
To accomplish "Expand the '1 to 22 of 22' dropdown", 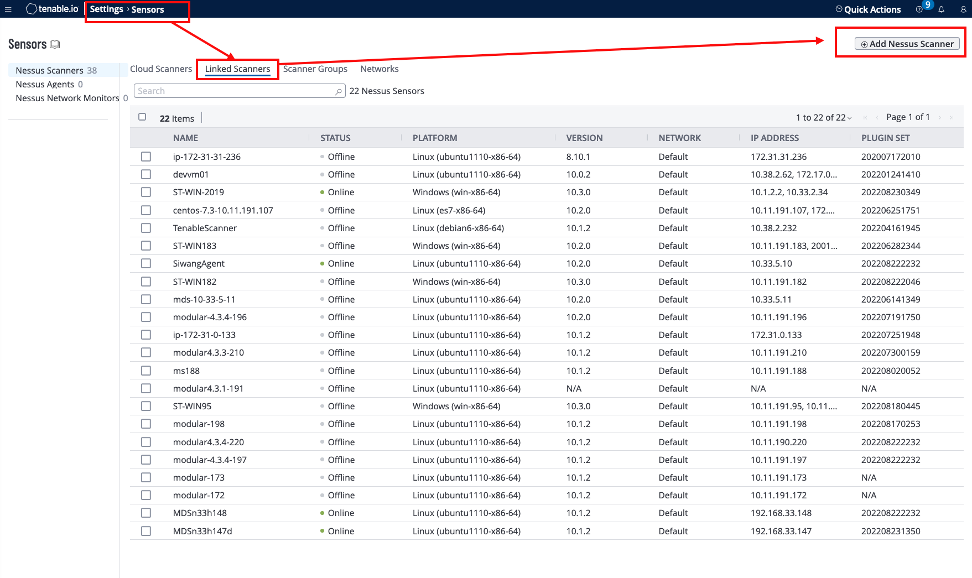I will [x=823, y=117].
